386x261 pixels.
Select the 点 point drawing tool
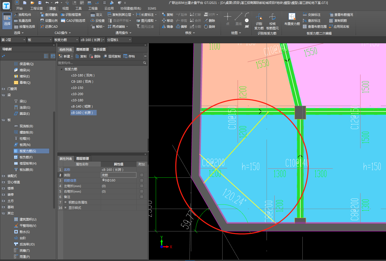pyautogui.click(x=227, y=19)
